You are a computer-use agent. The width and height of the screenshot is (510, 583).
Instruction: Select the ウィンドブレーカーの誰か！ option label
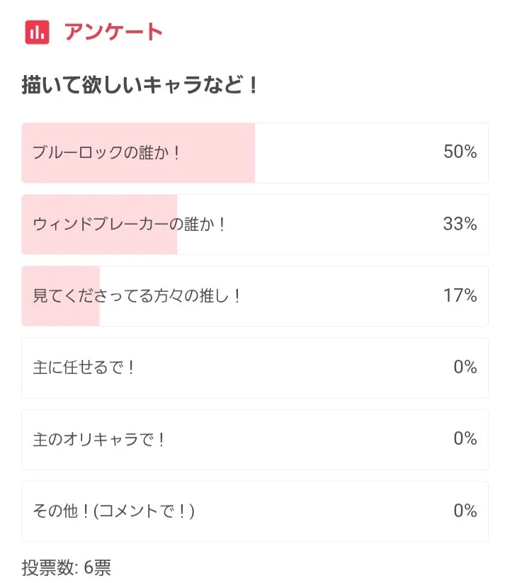(130, 225)
